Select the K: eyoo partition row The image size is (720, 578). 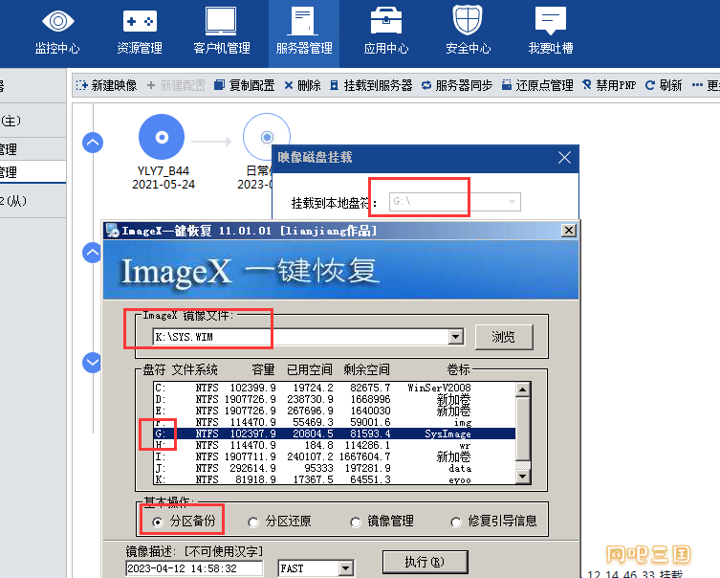pyautogui.click(x=335, y=479)
